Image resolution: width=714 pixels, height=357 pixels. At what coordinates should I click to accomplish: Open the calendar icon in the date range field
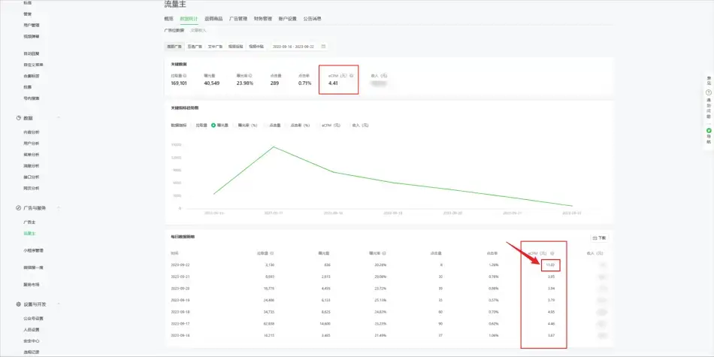[x=323, y=47]
